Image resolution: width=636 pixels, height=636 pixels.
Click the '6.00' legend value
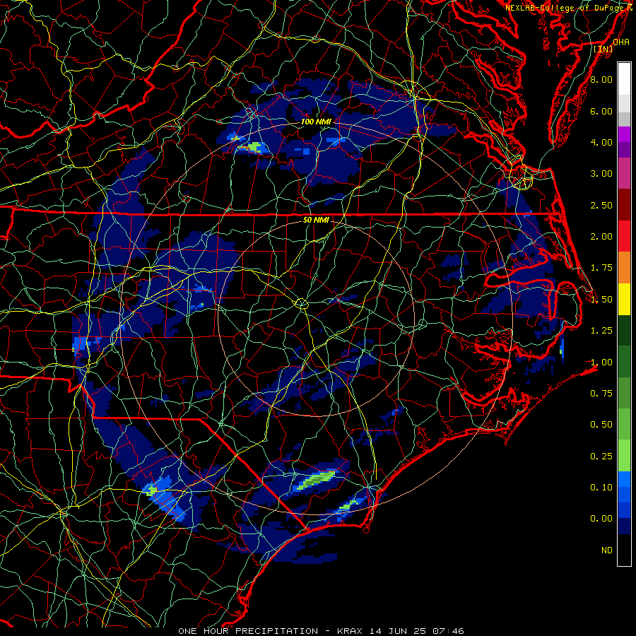click(x=601, y=111)
